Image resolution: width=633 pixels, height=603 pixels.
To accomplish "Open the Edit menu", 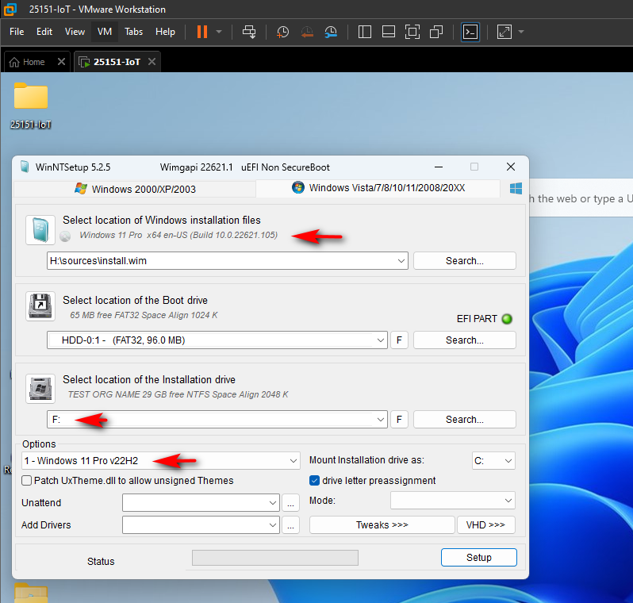I will [44, 32].
